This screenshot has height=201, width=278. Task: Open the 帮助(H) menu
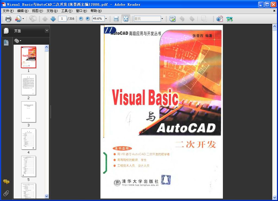[x=96, y=11]
